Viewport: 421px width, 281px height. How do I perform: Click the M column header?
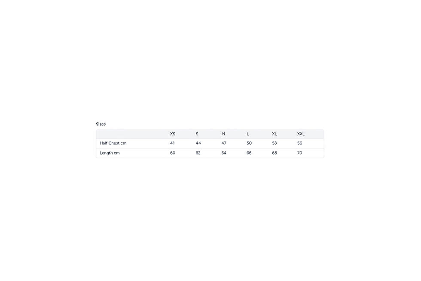click(223, 134)
